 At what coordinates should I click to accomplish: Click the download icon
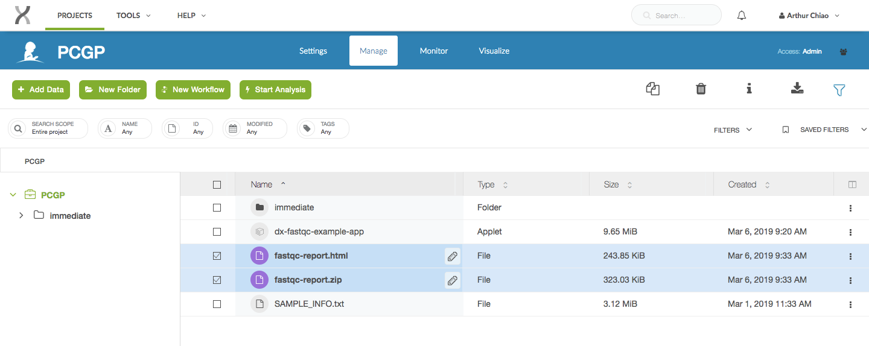pyautogui.click(x=797, y=89)
